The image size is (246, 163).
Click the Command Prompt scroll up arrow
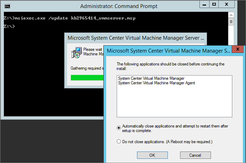tap(231, 15)
